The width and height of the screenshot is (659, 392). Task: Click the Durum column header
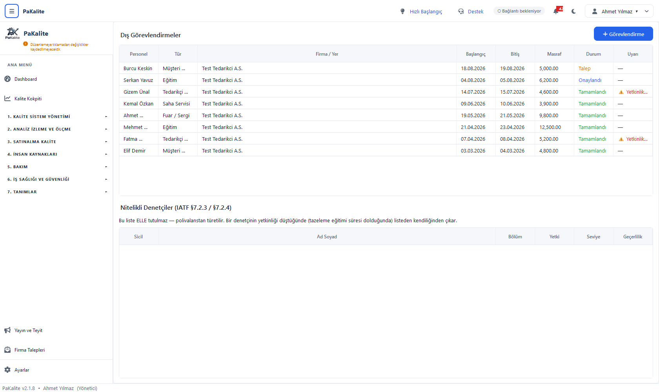[x=593, y=54]
